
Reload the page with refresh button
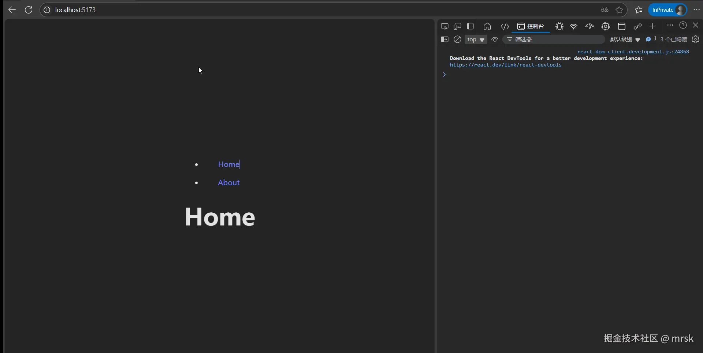[29, 10]
